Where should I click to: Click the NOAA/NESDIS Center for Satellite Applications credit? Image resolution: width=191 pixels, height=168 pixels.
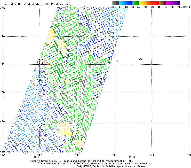tap(112, 166)
